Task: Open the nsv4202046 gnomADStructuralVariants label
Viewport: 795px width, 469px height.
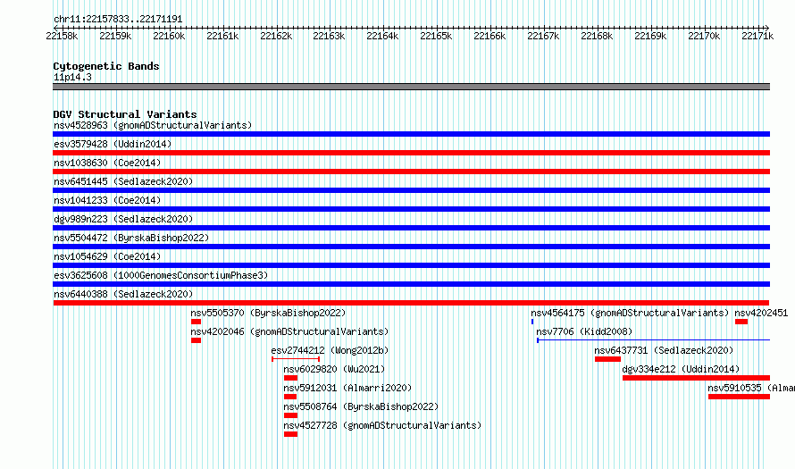Action: (289, 331)
